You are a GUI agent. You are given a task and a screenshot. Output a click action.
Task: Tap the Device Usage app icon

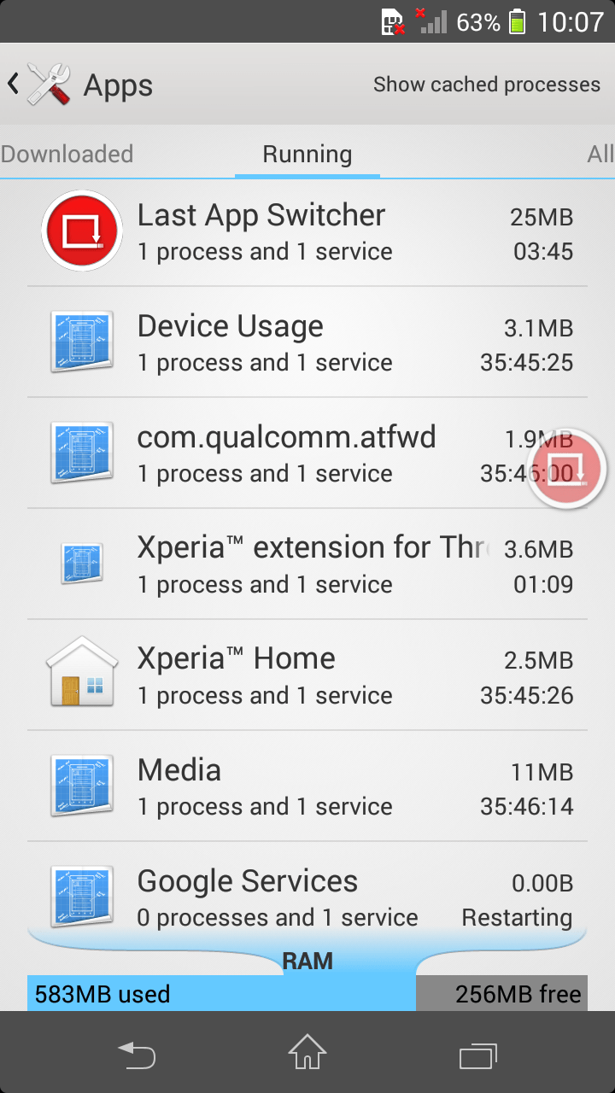point(82,342)
